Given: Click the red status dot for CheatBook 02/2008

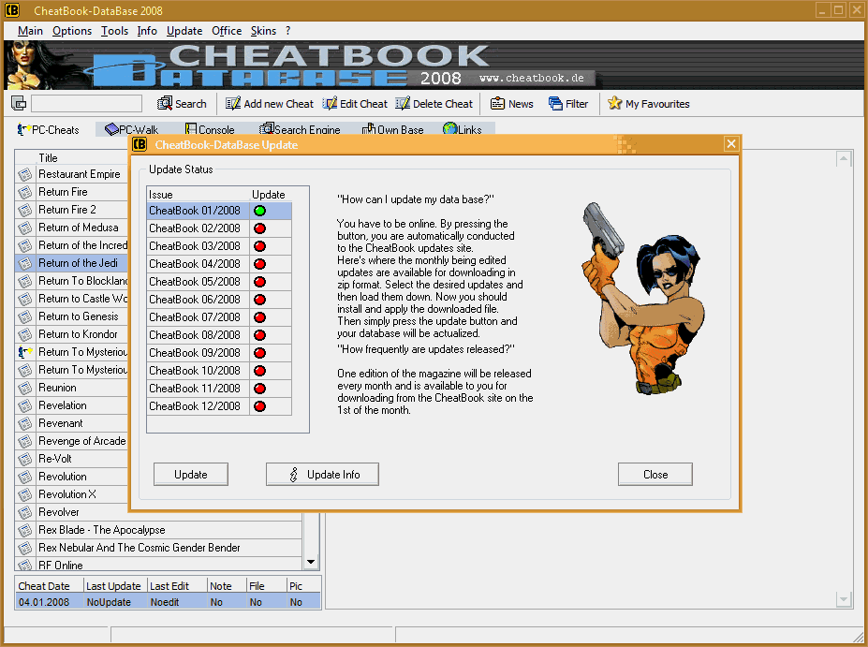Looking at the screenshot, I should [259, 228].
